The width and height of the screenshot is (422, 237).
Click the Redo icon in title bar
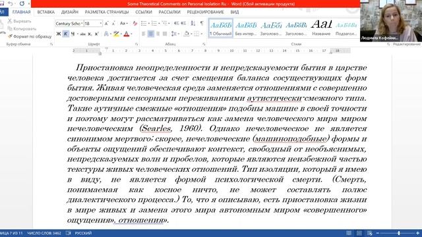22,3
